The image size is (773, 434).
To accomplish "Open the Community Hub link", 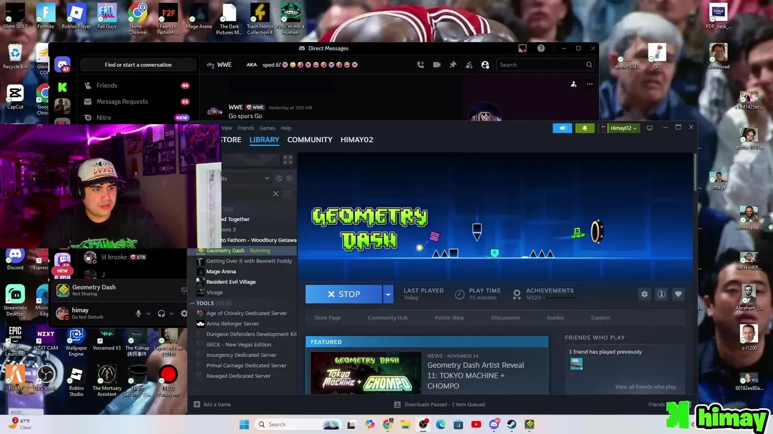I will 388,318.
